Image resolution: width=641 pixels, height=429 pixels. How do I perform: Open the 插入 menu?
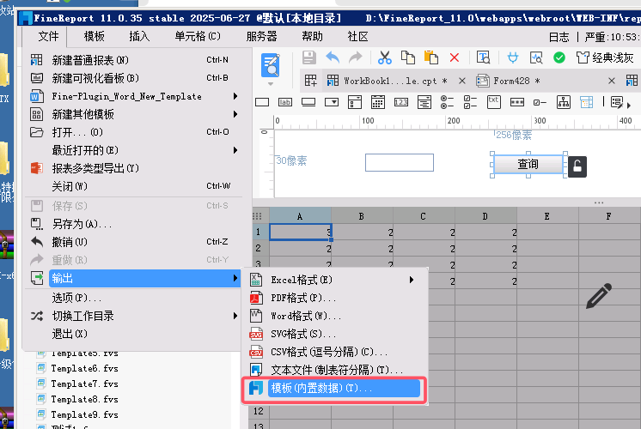[139, 36]
